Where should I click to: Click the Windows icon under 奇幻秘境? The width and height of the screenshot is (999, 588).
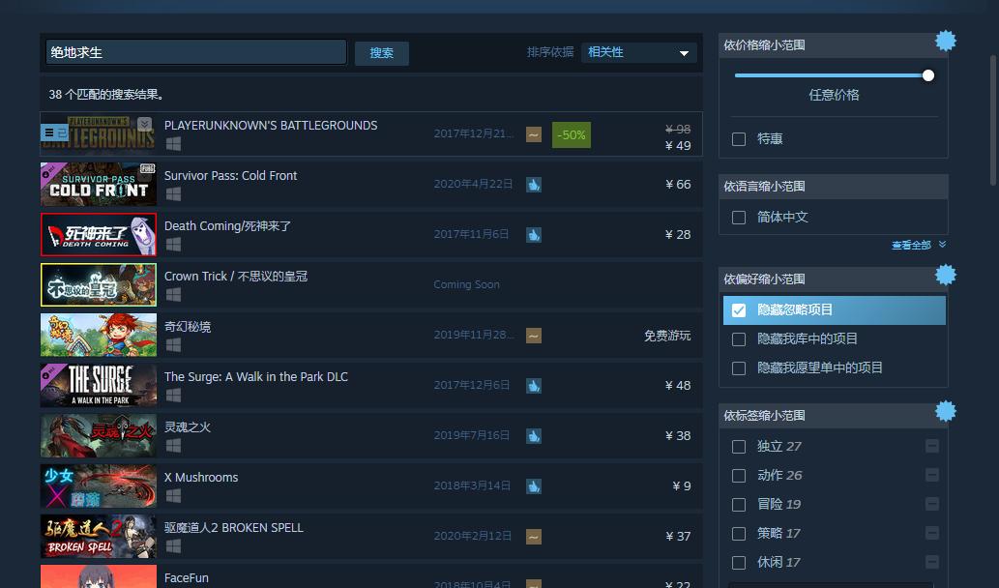[x=173, y=345]
